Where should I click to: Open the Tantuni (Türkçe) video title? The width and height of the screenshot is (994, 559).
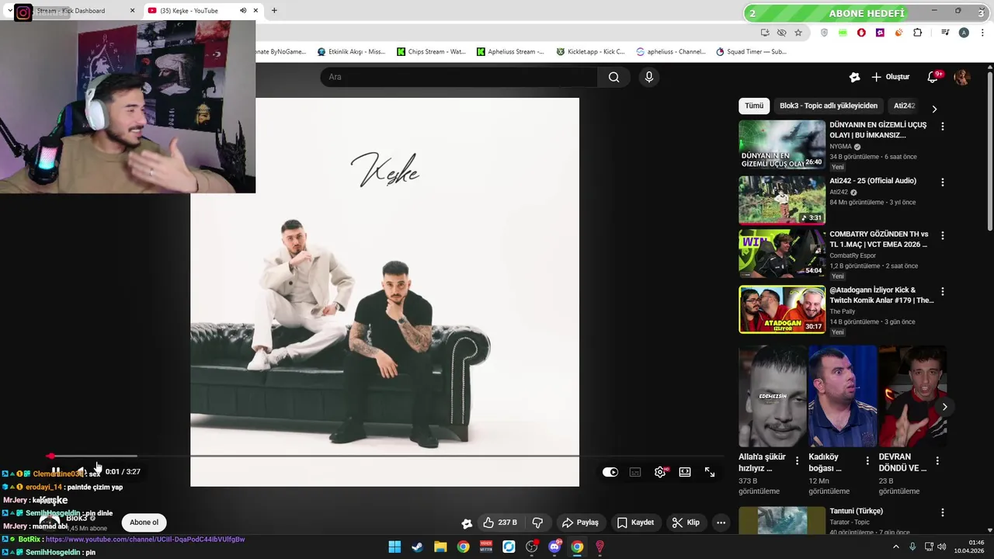(856, 511)
